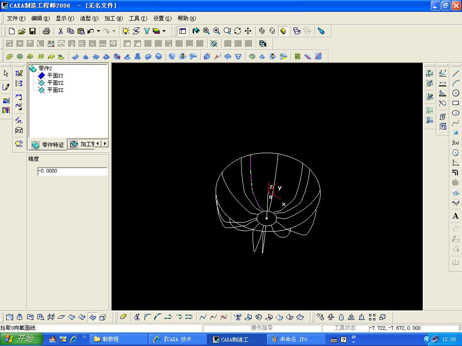This screenshot has height=346, width=462.
Task: Open the 帮助(H) menu
Action: (x=187, y=18)
